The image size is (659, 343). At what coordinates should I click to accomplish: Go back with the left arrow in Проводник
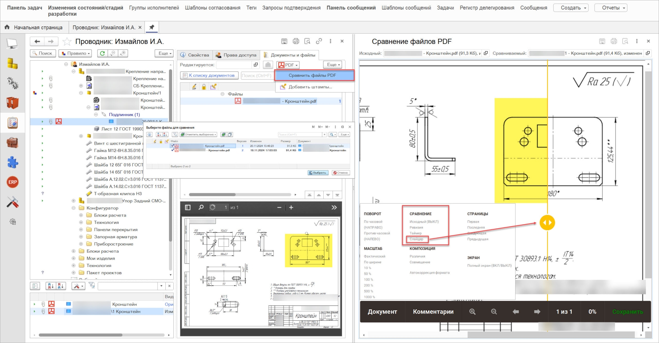(37, 41)
